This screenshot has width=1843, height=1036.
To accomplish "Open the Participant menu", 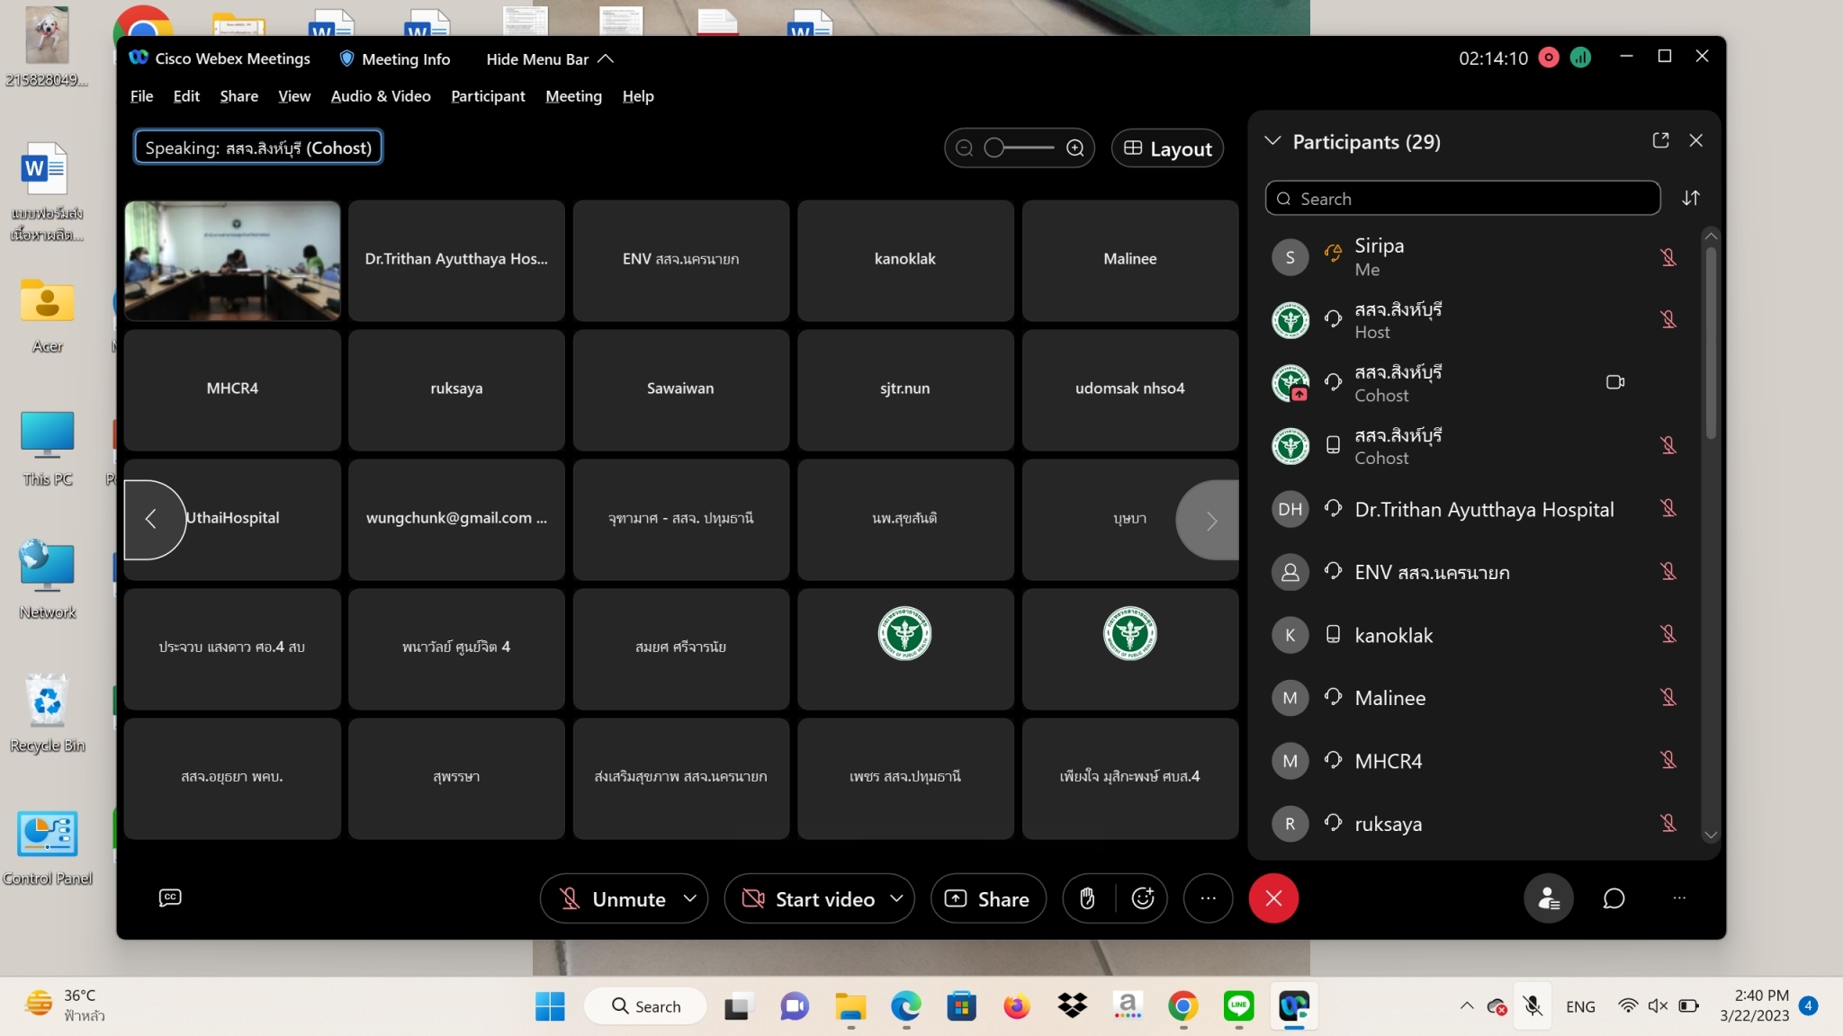I will coord(488,96).
